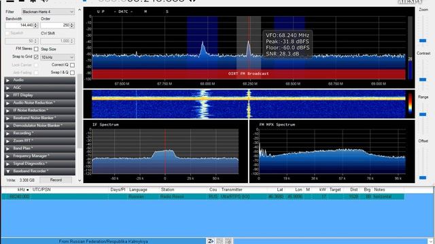Screen dimensions: 435x244
Task: Click the Dist column header
Action: tap(353, 190)
